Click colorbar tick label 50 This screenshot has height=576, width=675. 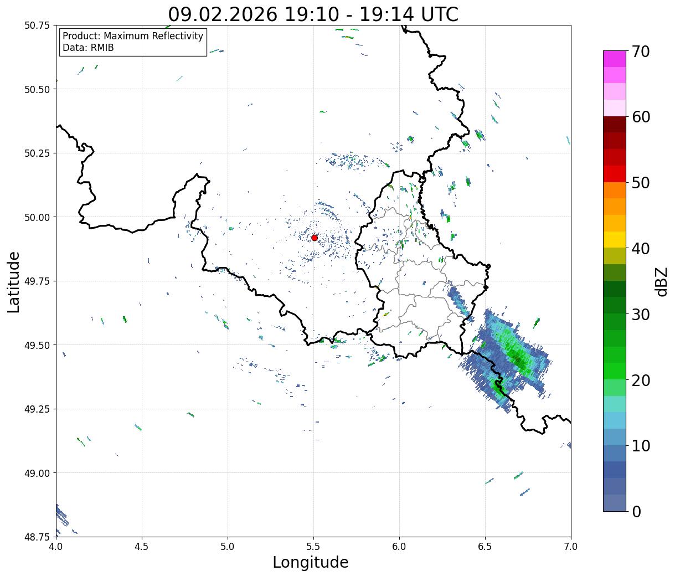(x=640, y=183)
